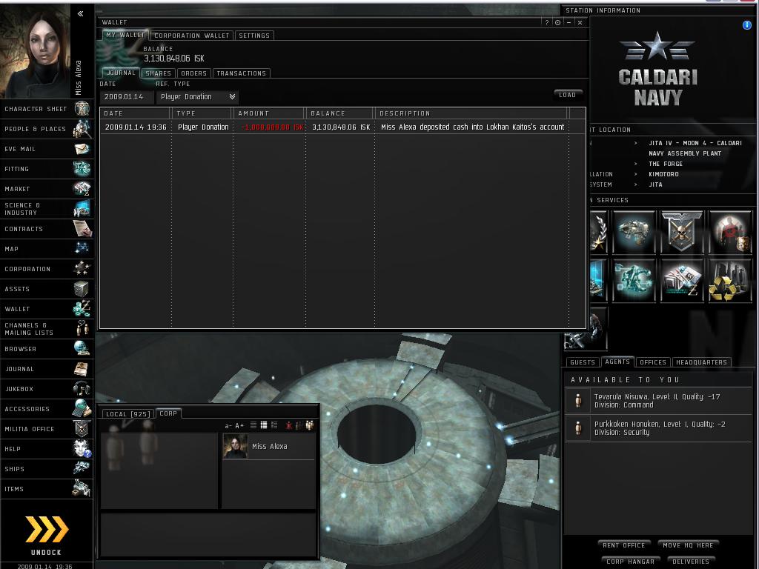Open the skull shield militia station service

pos(682,232)
